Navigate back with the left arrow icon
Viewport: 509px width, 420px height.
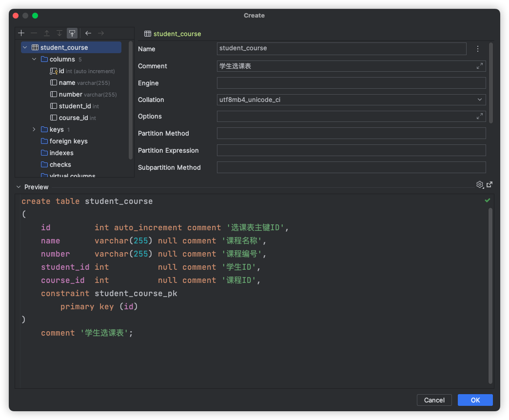88,33
